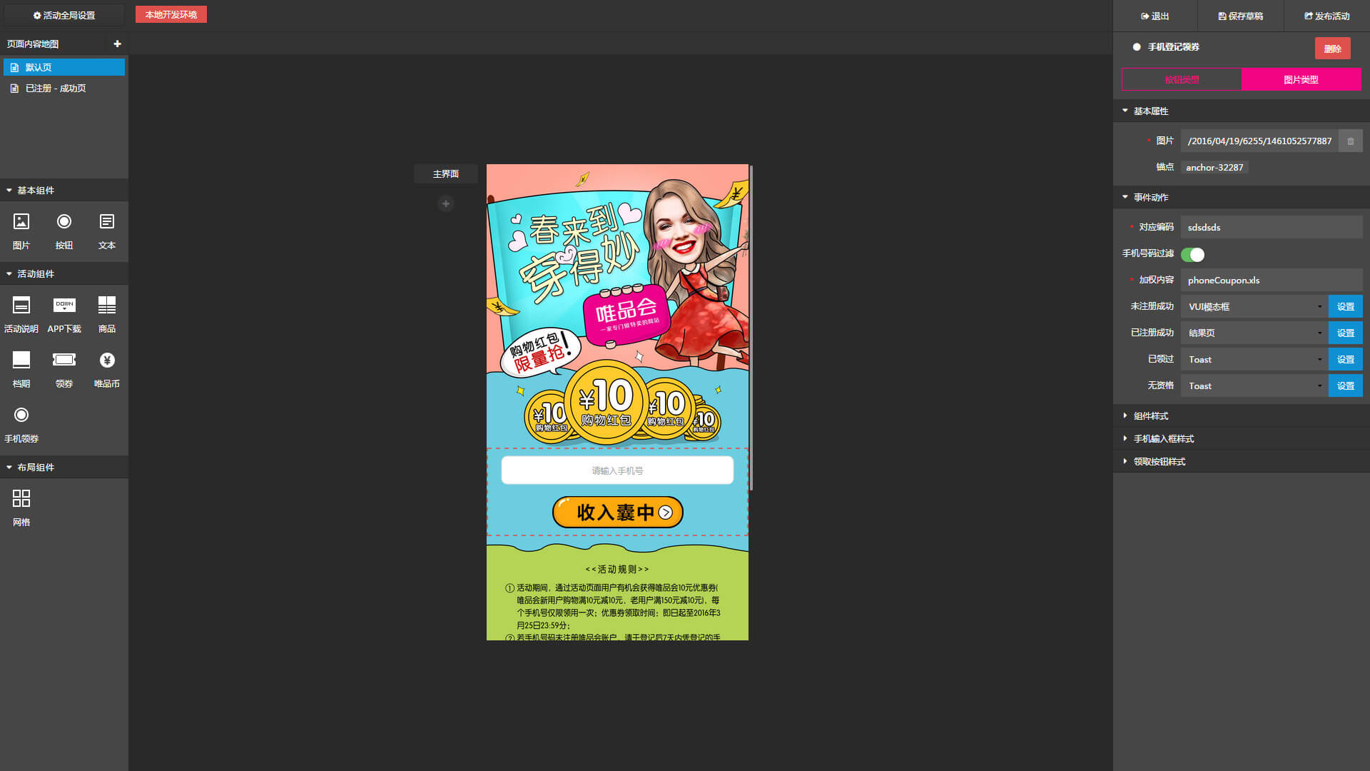Collapse the 基本组件 panel

(64, 190)
